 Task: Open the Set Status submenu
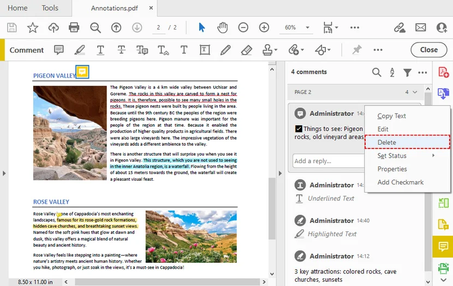[407, 156]
